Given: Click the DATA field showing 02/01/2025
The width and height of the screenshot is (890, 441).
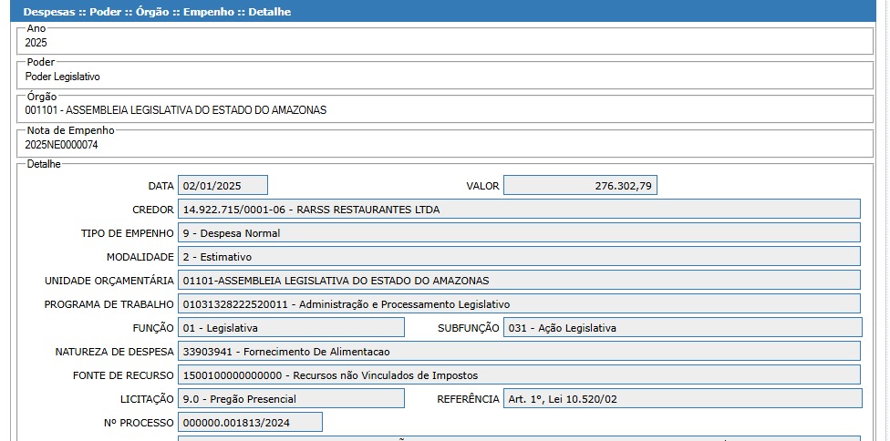Looking at the screenshot, I should (x=222, y=186).
